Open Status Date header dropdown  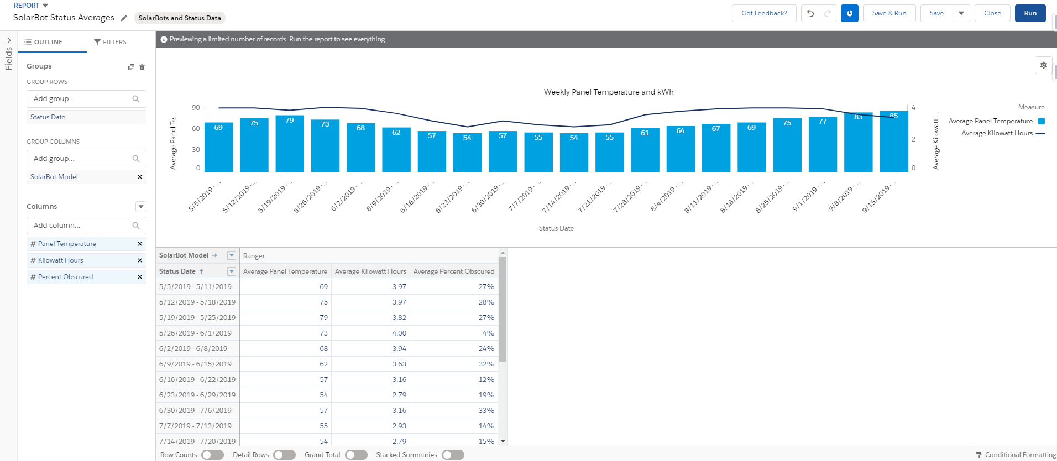[x=232, y=271]
